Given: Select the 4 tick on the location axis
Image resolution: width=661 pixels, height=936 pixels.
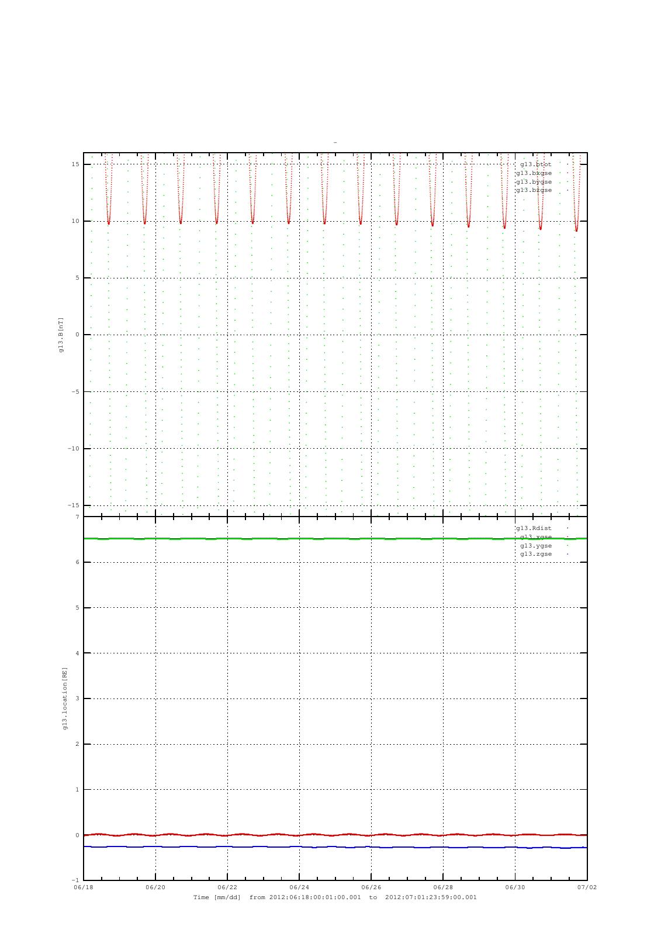Looking at the screenshot, I should [x=77, y=653].
